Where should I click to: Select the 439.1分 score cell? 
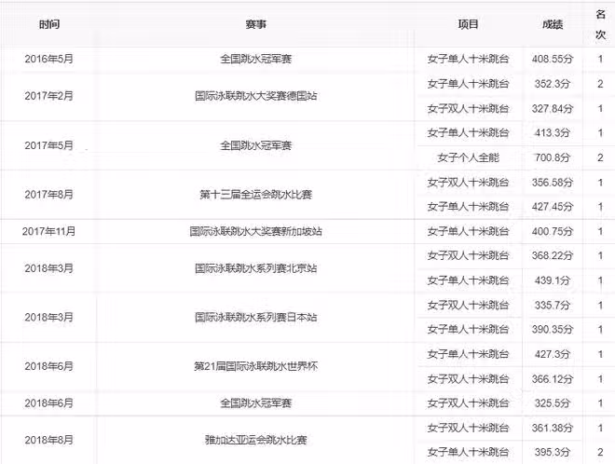coord(552,280)
